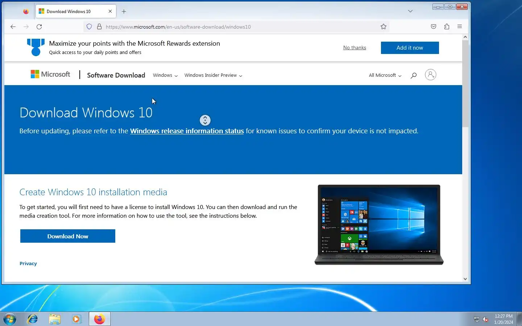Viewport: 522px width, 326px height.
Task: Open Windows release information status link
Action: [187, 131]
